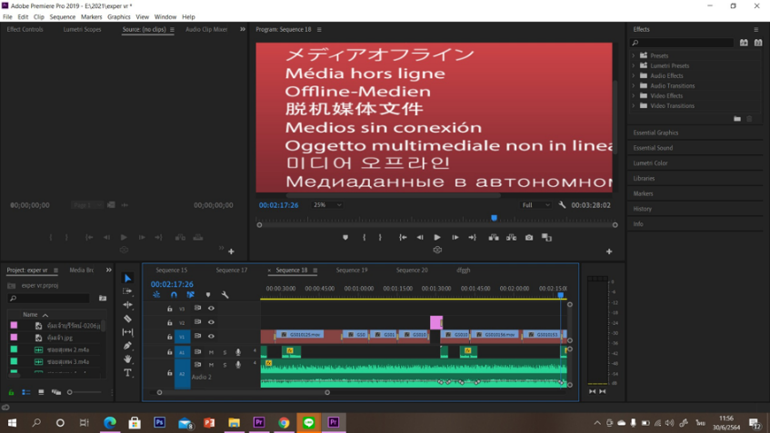Hide the V1 track output eye
Viewport: 770px width, 433px height.
[211, 337]
